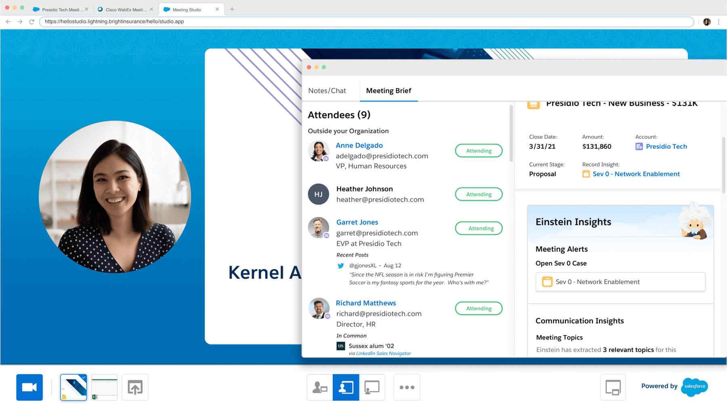
Task: Click the Twitter bird icon
Action: pyautogui.click(x=340, y=266)
